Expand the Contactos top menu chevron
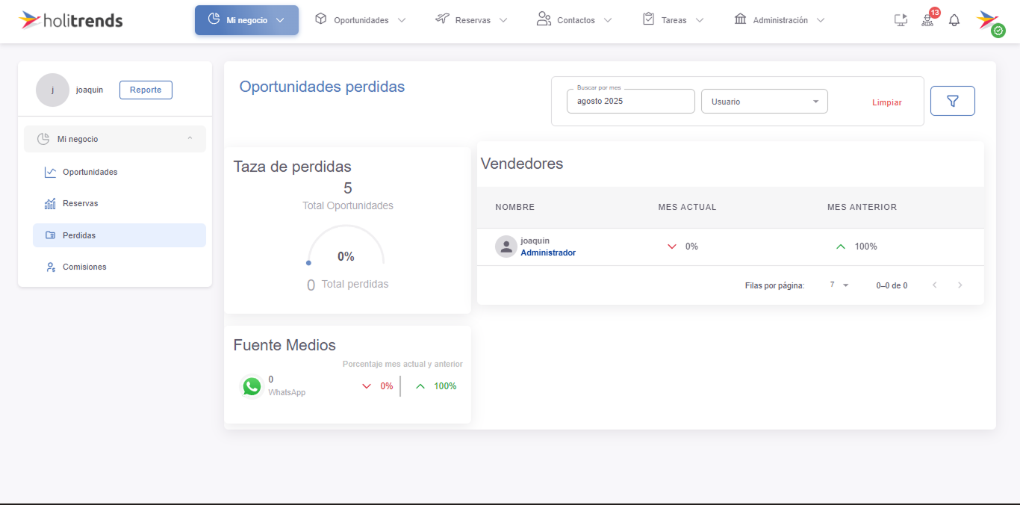The width and height of the screenshot is (1020, 505). coord(607,20)
